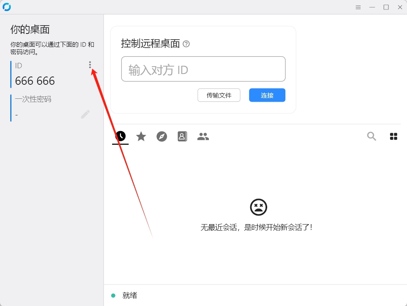This screenshot has width=407, height=306.
Task: Click the one-time password value dash
Action: click(x=17, y=115)
